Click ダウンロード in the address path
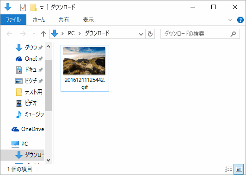 pyautogui.click(x=97, y=33)
